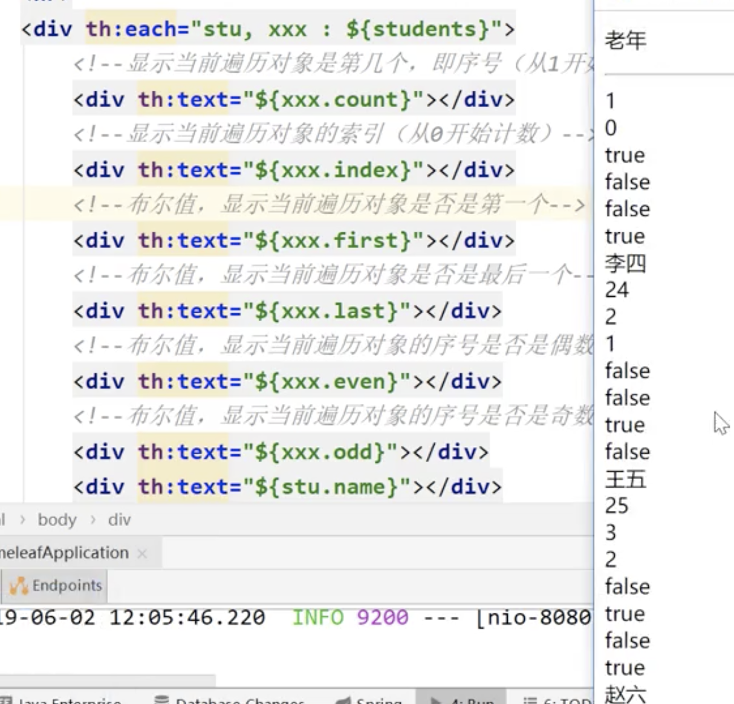Open the Spring tool window
734x704 pixels.
370,701
